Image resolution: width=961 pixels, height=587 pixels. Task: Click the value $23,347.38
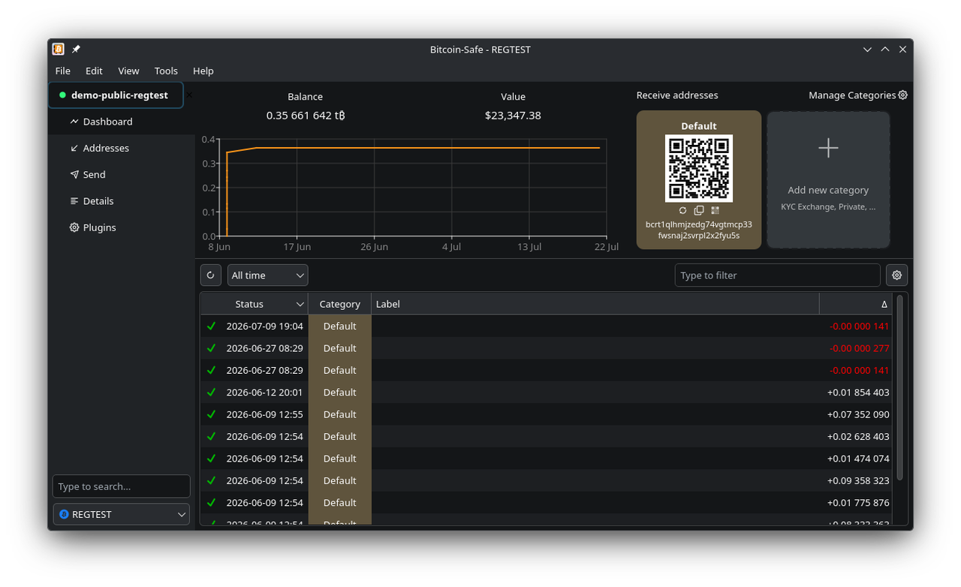click(513, 116)
